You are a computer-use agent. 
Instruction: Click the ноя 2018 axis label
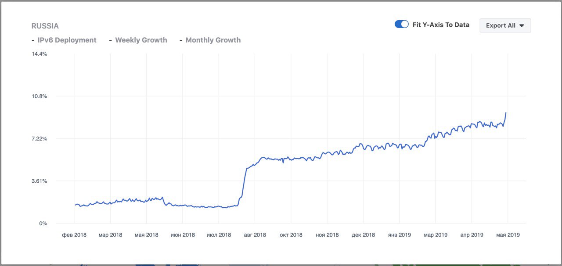327,235
